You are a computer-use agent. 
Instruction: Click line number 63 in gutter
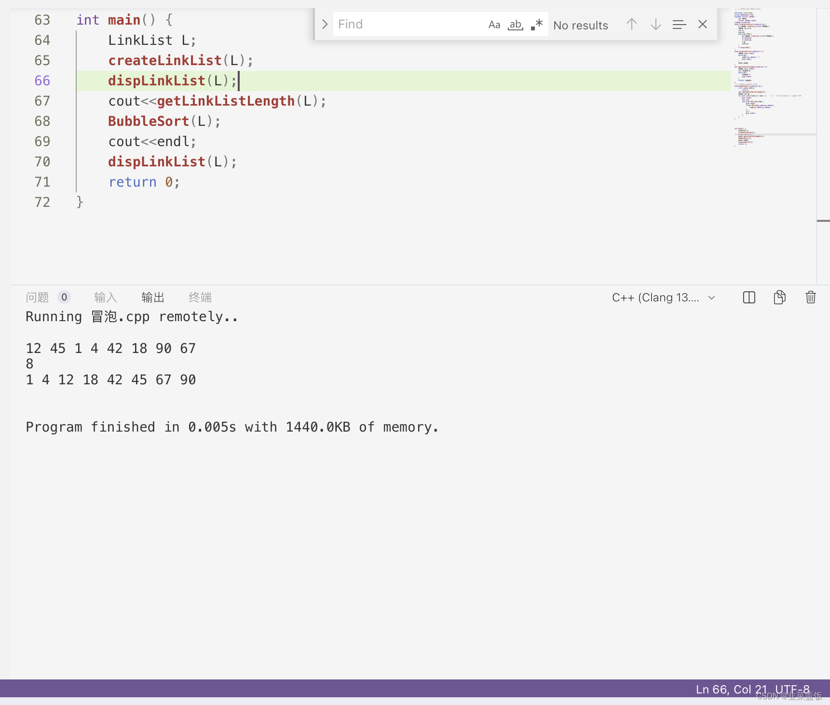42,20
